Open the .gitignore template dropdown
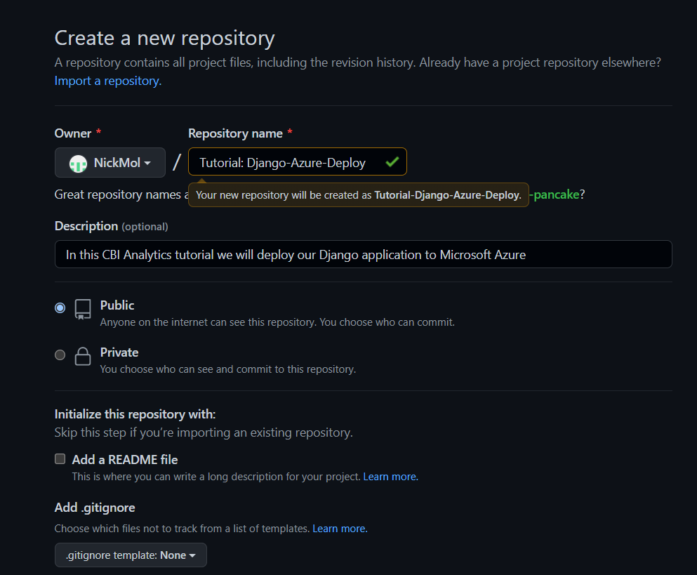Viewport: 697px width, 575px height. [131, 555]
